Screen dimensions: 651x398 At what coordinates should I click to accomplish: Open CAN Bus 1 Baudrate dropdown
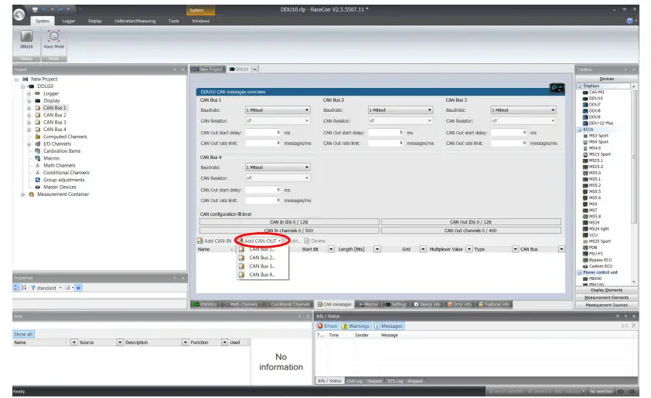307,110
